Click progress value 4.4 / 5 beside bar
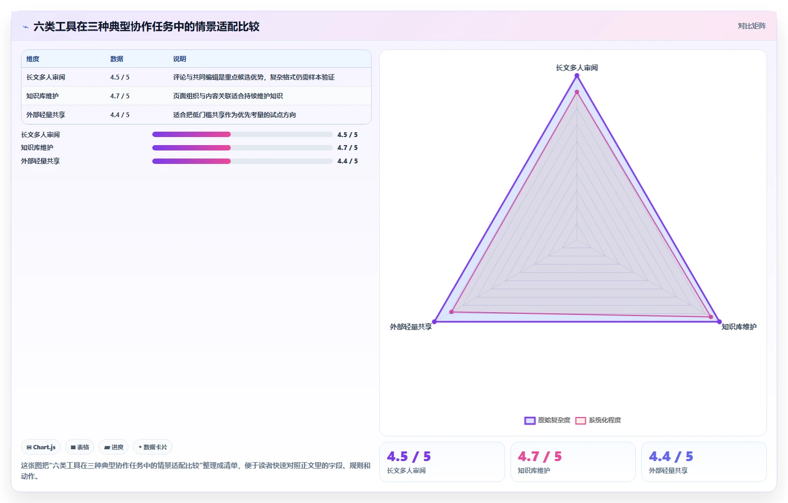Screen dimensions: 788x503 pyautogui.click(x=347, y=161)
